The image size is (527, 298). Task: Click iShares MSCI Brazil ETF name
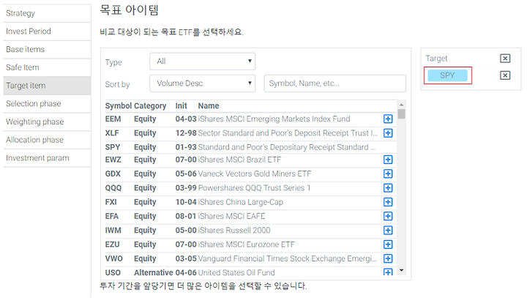(x=239, y=160)
